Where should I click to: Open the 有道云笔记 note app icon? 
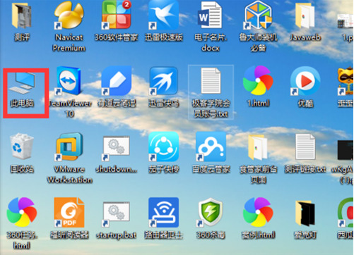coord(117,81)
